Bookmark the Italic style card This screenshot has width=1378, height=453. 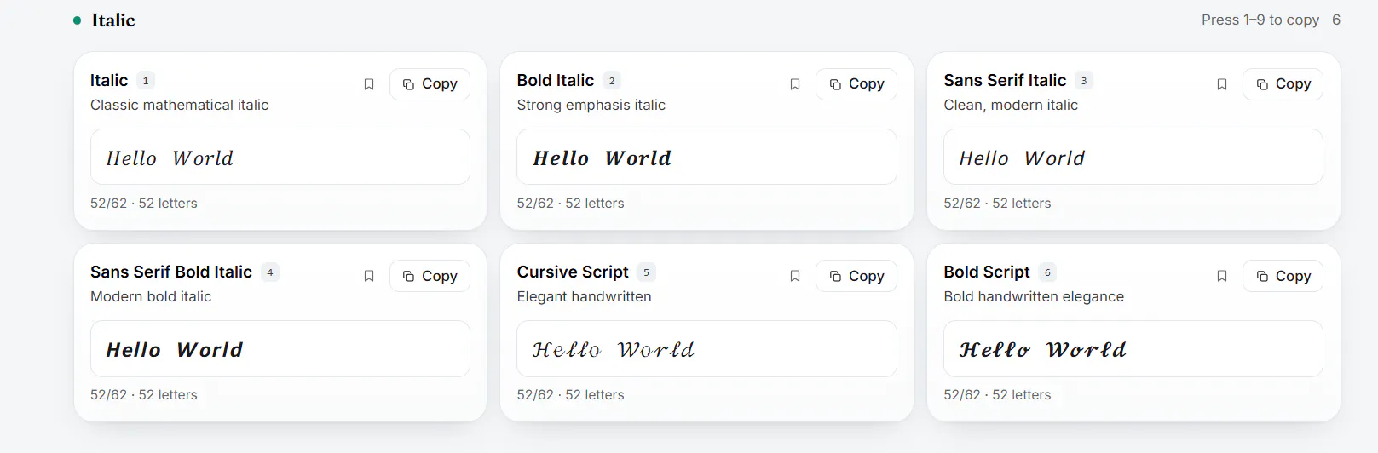(x=369, y=84)
